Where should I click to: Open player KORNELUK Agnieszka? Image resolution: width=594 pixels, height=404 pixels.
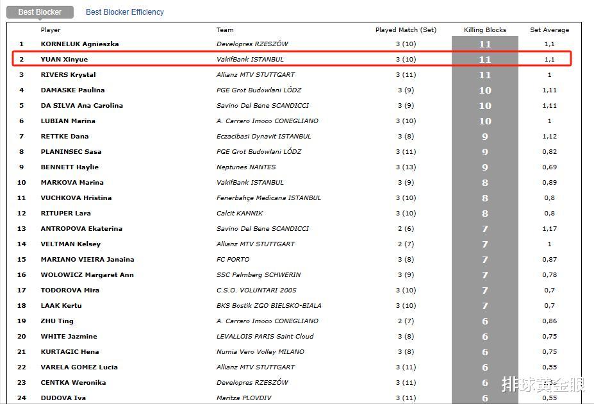79,44
